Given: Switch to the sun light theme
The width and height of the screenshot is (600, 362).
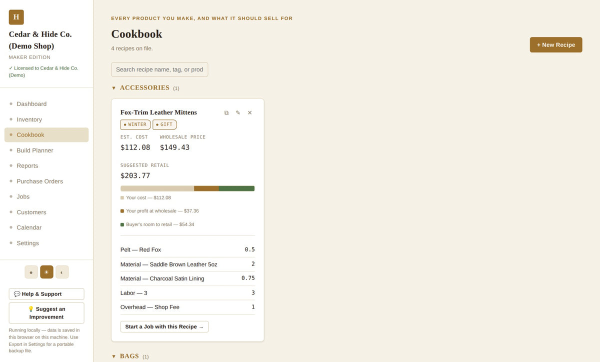Looking at the screenshot, I should tap(46, 272).
